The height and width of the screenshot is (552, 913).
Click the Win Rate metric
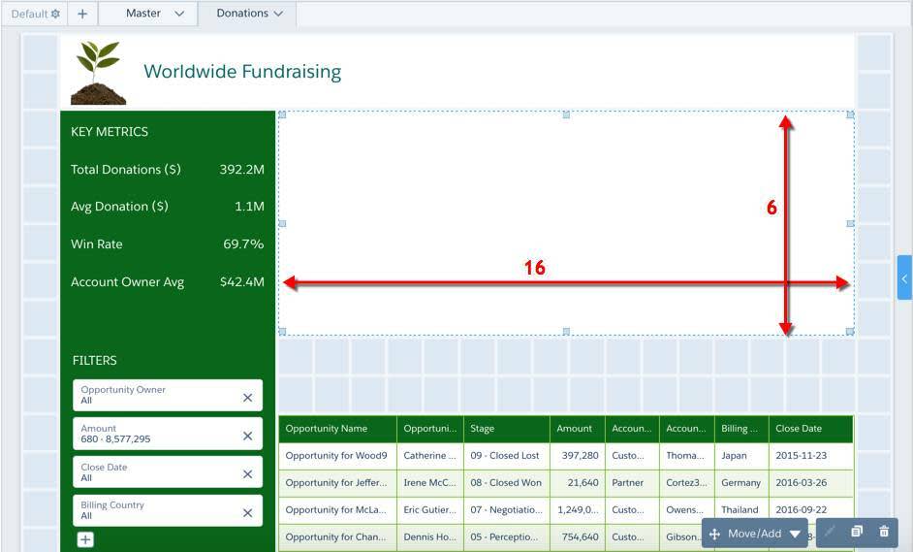tap(167, 244)
